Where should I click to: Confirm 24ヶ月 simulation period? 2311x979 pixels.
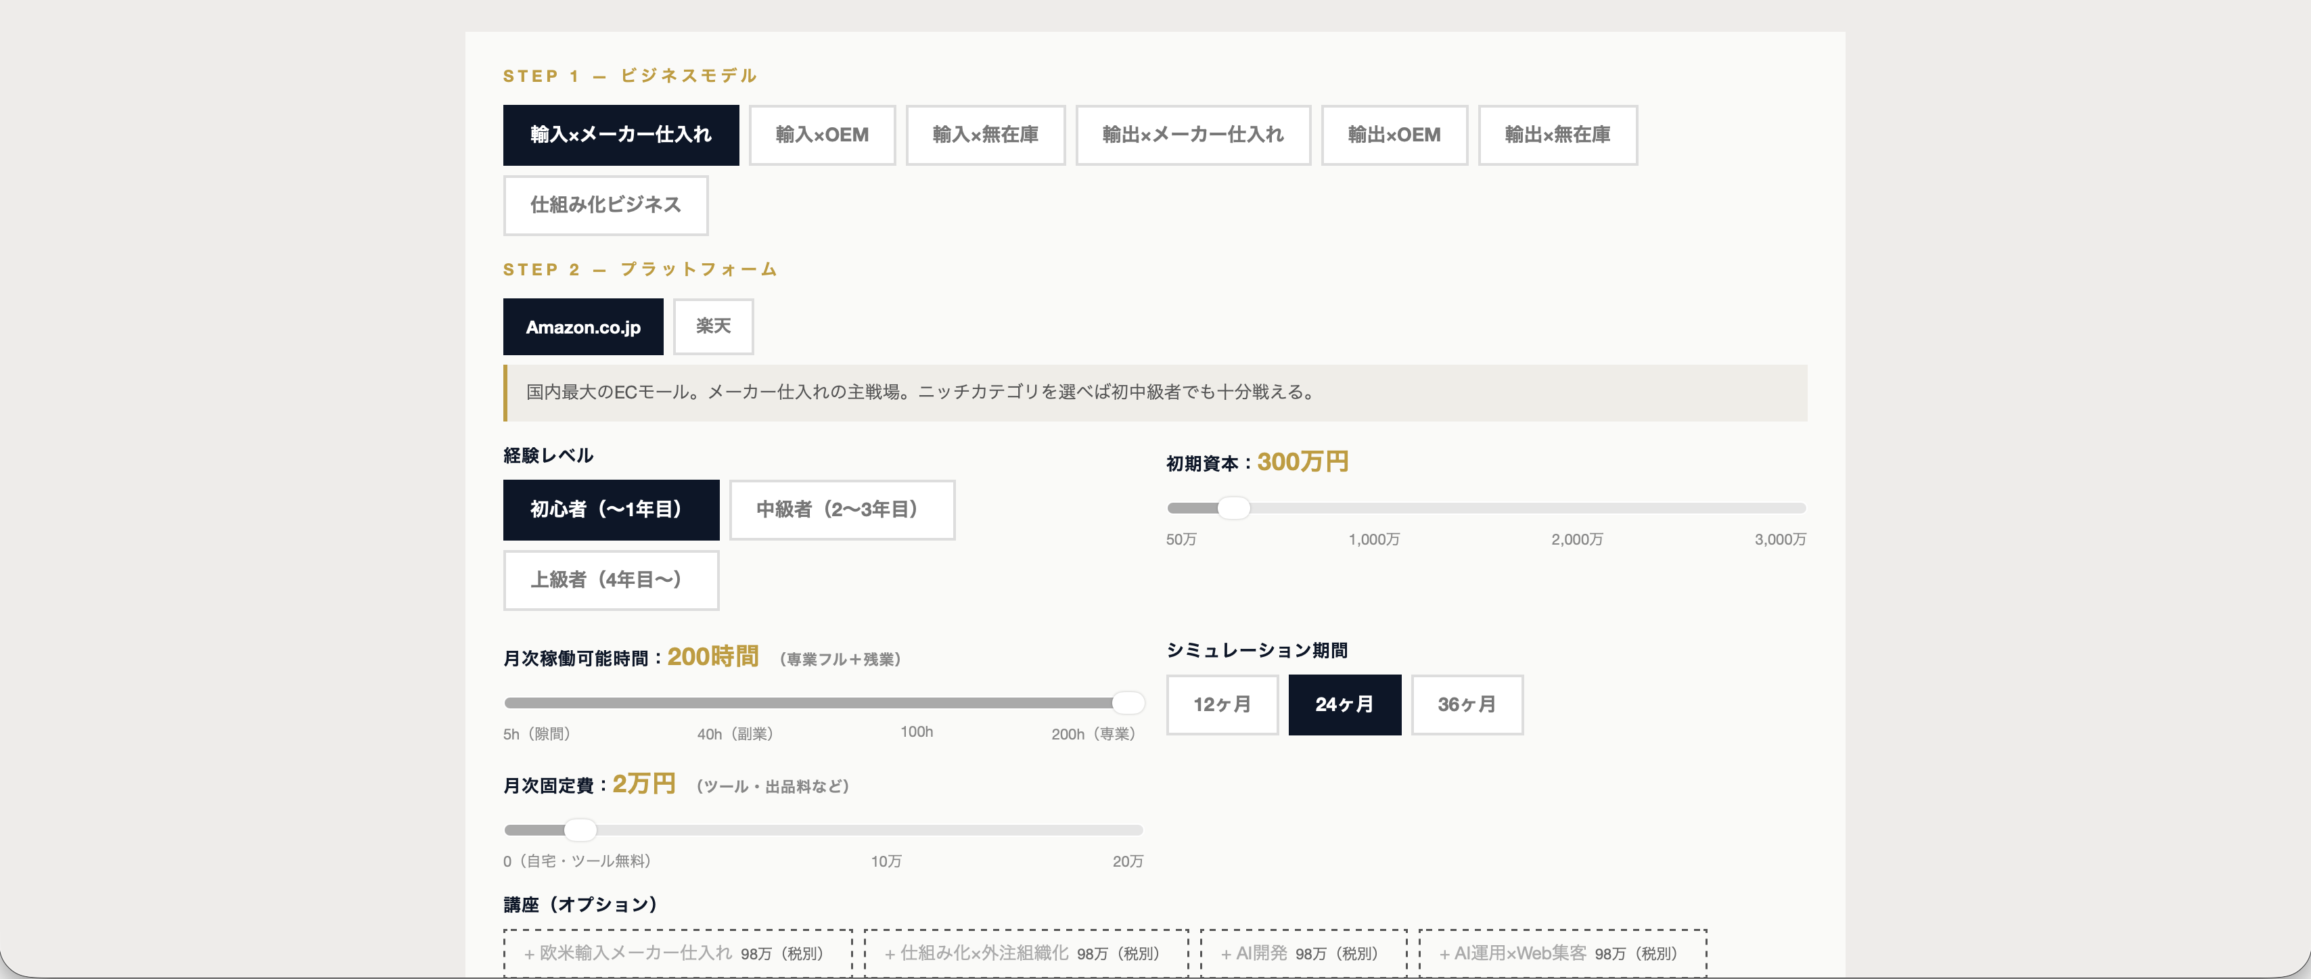click(1344, 704)
